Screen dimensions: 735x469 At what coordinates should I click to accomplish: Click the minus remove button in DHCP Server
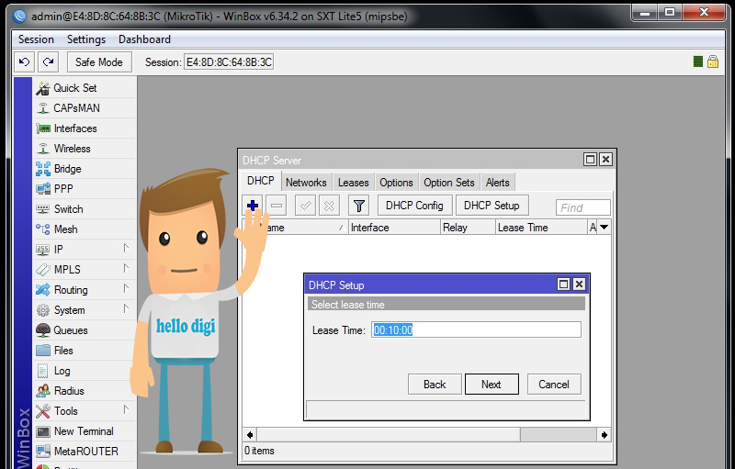(x=277, y=206)
